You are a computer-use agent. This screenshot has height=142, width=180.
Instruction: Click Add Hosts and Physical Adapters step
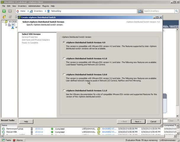pyautogui.click(x=36, y=40)
